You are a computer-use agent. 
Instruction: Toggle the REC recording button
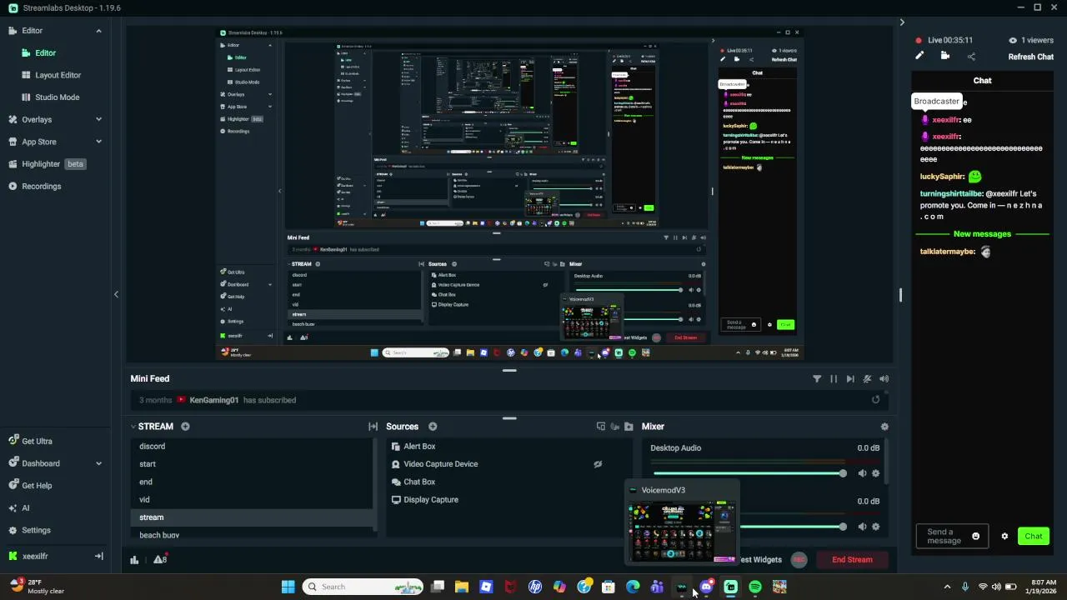[799, 560]
